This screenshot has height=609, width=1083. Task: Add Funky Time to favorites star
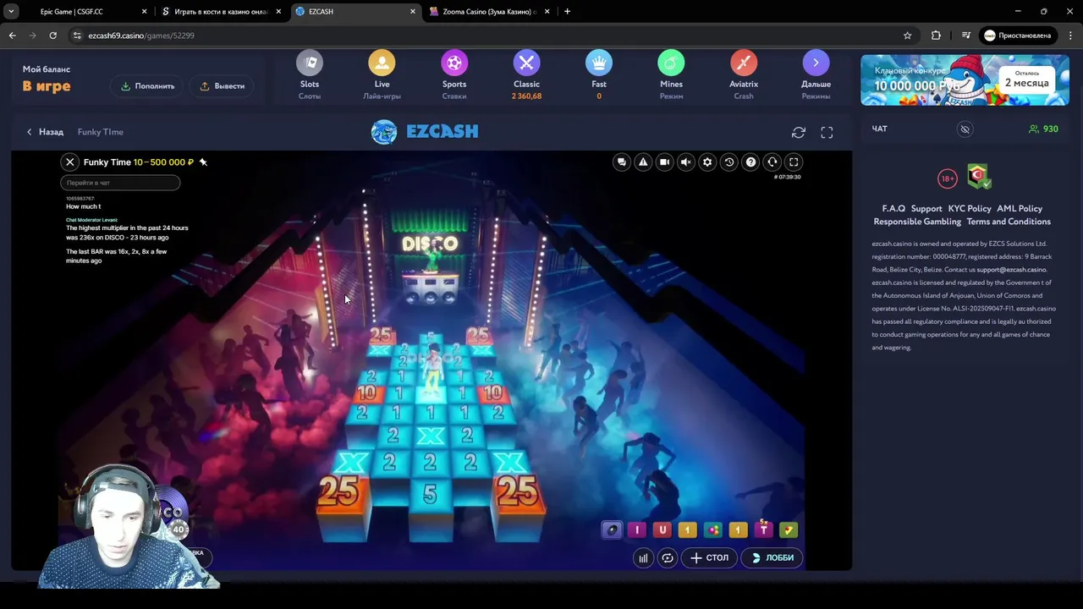pos(203,162)
